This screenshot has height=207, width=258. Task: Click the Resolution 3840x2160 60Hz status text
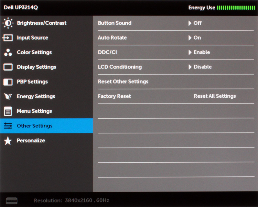click(x=72, y=200)
